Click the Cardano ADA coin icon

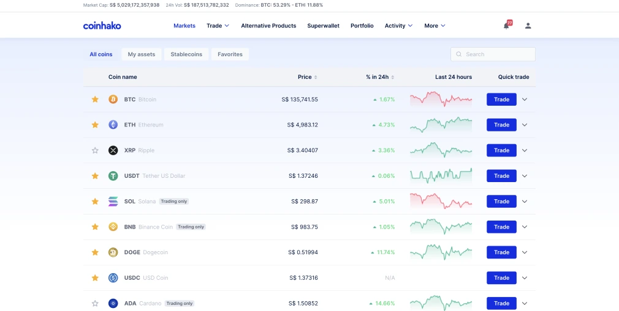click(113, 304)
